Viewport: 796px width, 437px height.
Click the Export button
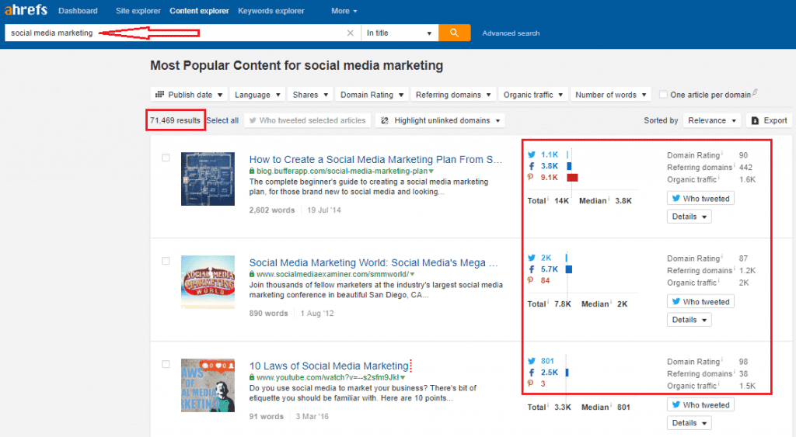(769, 120)
